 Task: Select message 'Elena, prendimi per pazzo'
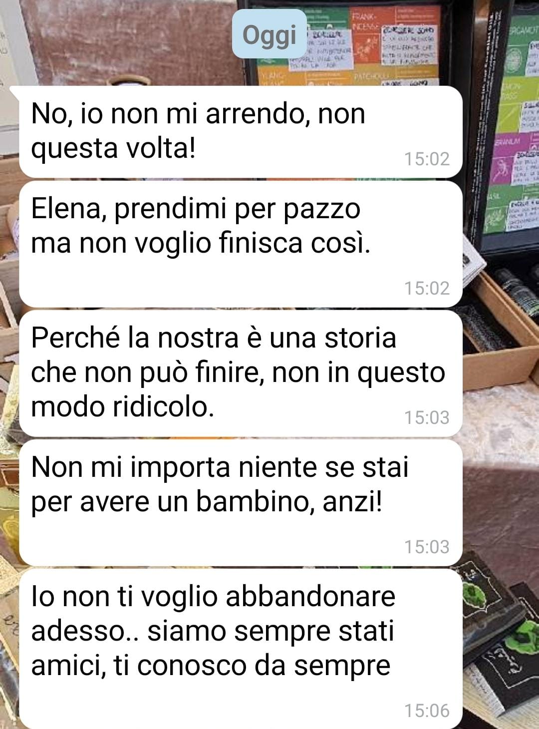coord(241,244)
